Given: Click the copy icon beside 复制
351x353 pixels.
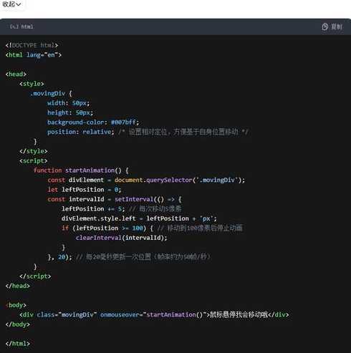Looking at the screenshot, I should 324,26.
